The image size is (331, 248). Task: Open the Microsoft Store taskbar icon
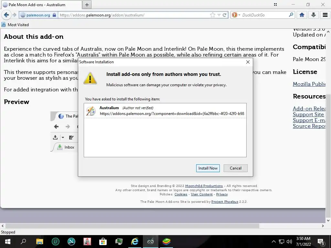click(x=103, y=242)
